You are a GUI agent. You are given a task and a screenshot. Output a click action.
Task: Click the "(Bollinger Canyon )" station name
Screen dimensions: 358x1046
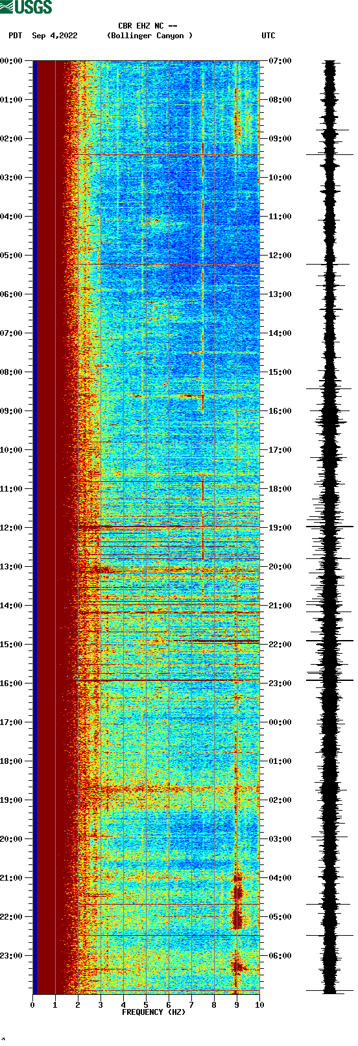(x=150, y=36)
